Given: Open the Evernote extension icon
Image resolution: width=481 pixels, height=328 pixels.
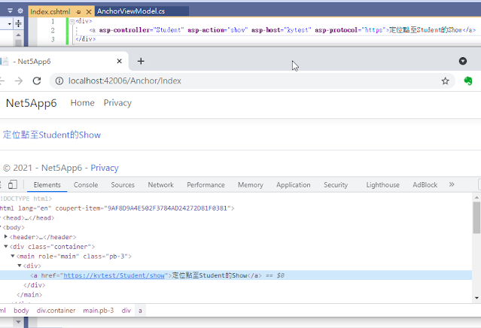Looking at the screenshot, I should (x=467, y=81).
